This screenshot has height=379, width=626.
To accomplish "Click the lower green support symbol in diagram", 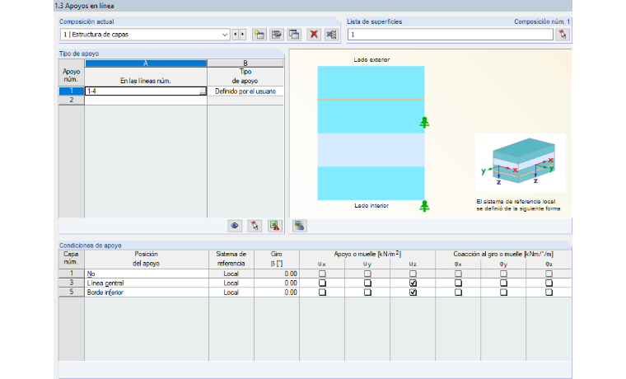I will (424, 206).
